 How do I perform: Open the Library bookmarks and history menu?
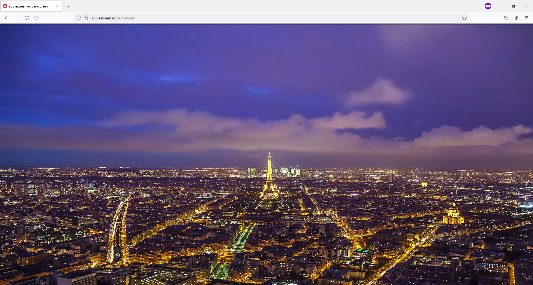[x=516, y=18]
